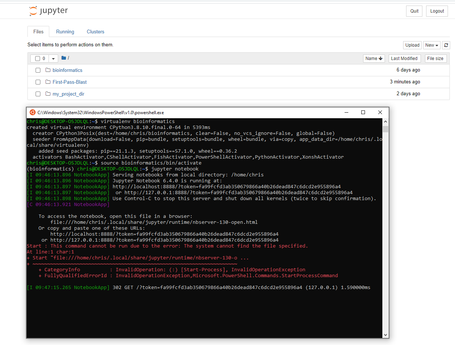Click the my_project_dir folder icon
Viewport: 455px width, 345px height.
48,94
